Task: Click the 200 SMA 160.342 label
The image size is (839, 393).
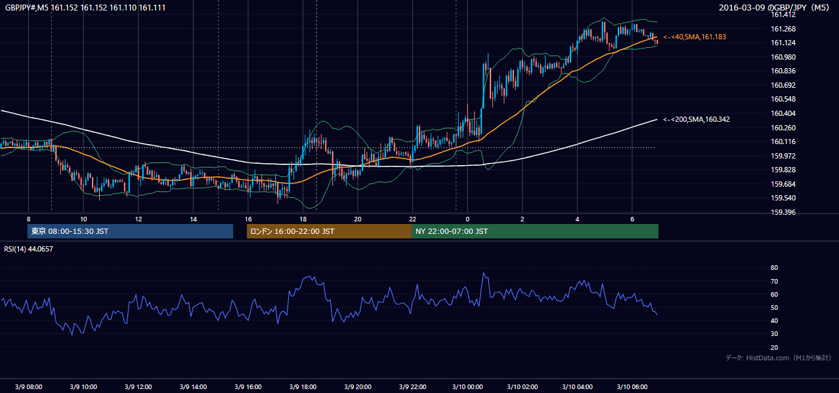Action: 697,120
